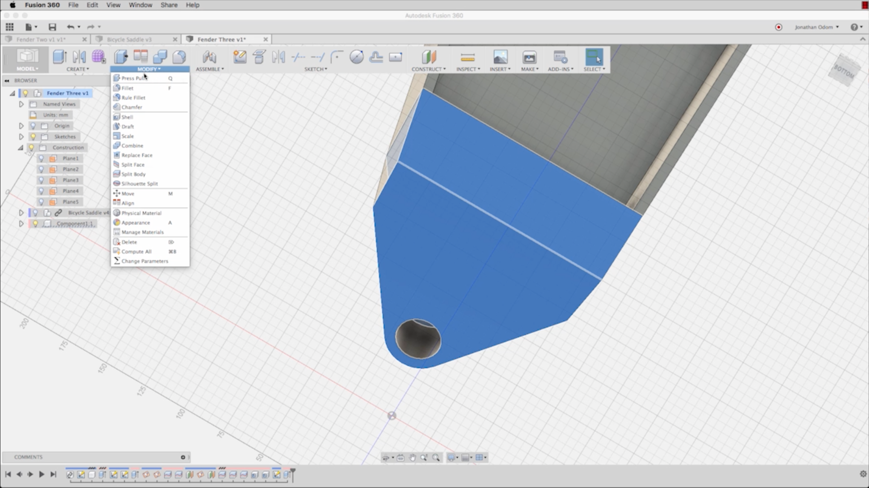Select Change Parameters menu entry

click(x=145, y=261)
